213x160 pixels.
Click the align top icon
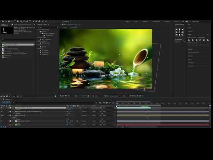tap(200, 40)
